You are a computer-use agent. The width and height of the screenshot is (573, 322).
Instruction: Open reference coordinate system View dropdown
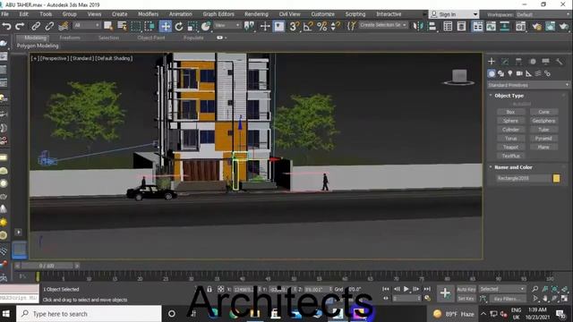click(x=227, y=25)
